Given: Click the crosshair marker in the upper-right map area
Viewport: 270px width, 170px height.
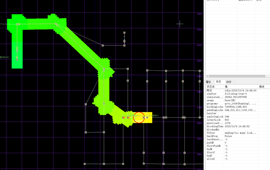Looking at the screenshot, I should [180, 24].
